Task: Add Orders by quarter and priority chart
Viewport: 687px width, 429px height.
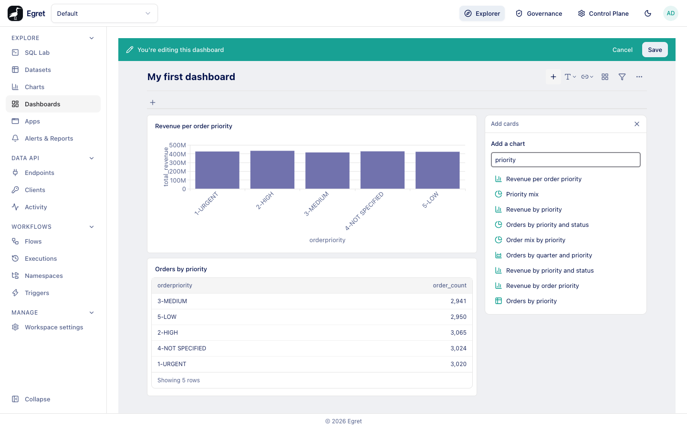Action: click(x=566, y=255)
